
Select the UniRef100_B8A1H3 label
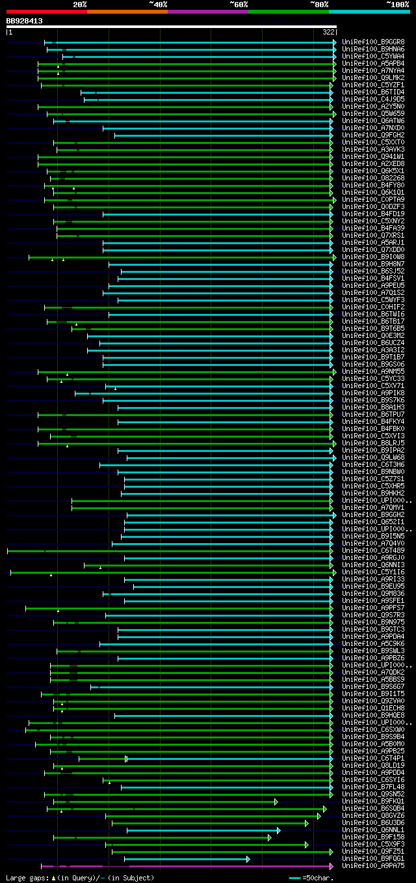(x=373, y=407)
